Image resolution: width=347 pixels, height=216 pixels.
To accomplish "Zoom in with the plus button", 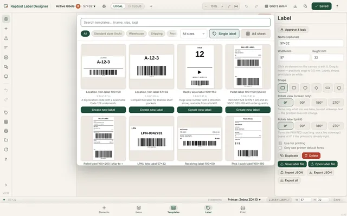I will [222, 6].
